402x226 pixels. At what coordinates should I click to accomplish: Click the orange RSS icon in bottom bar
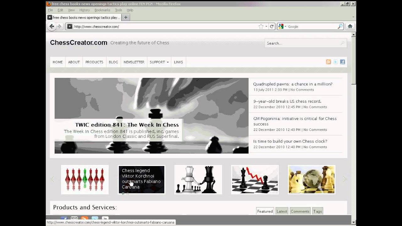coord(84,218)
